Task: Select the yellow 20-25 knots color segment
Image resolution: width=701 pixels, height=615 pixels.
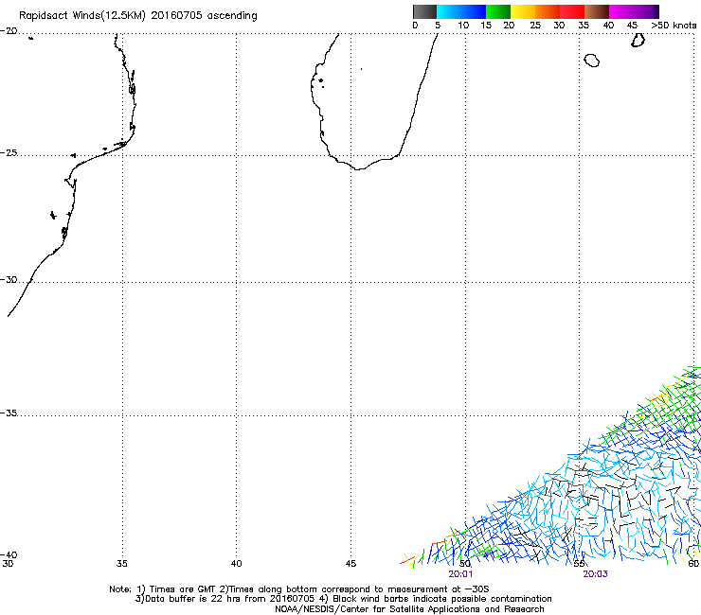Action: pyautogui.click(x=523, y=11)
